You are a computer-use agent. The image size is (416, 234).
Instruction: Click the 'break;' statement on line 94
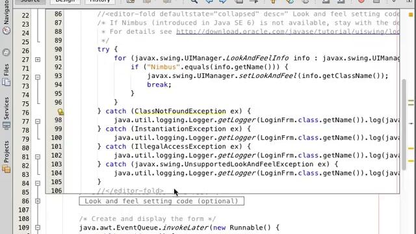pos(159,84)
